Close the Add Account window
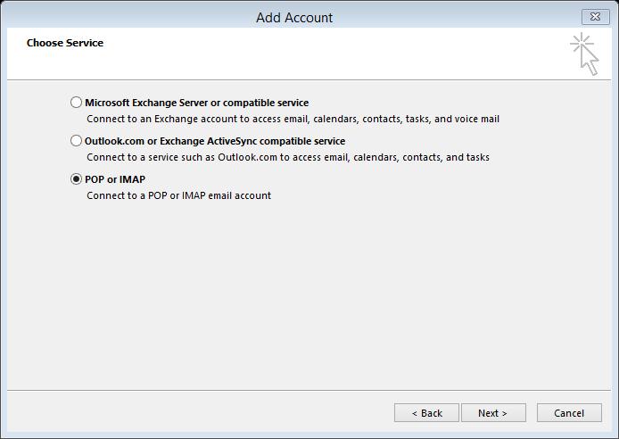Image resolution: width=619 pixels, height=439 pixels. (x=595, y=17)
